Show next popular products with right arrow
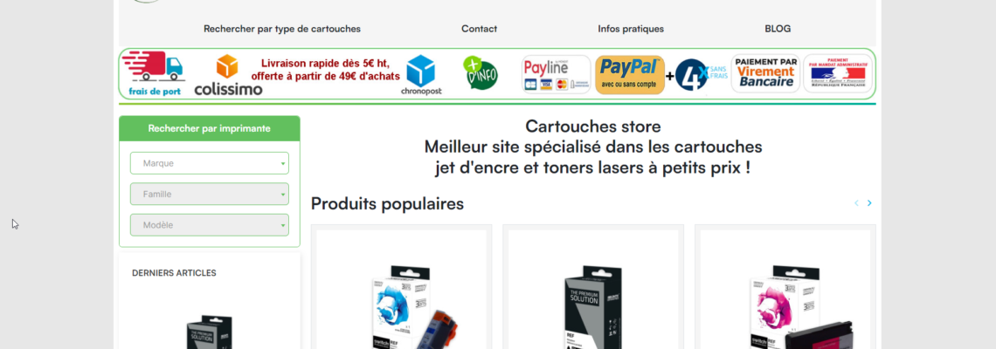 869,203
